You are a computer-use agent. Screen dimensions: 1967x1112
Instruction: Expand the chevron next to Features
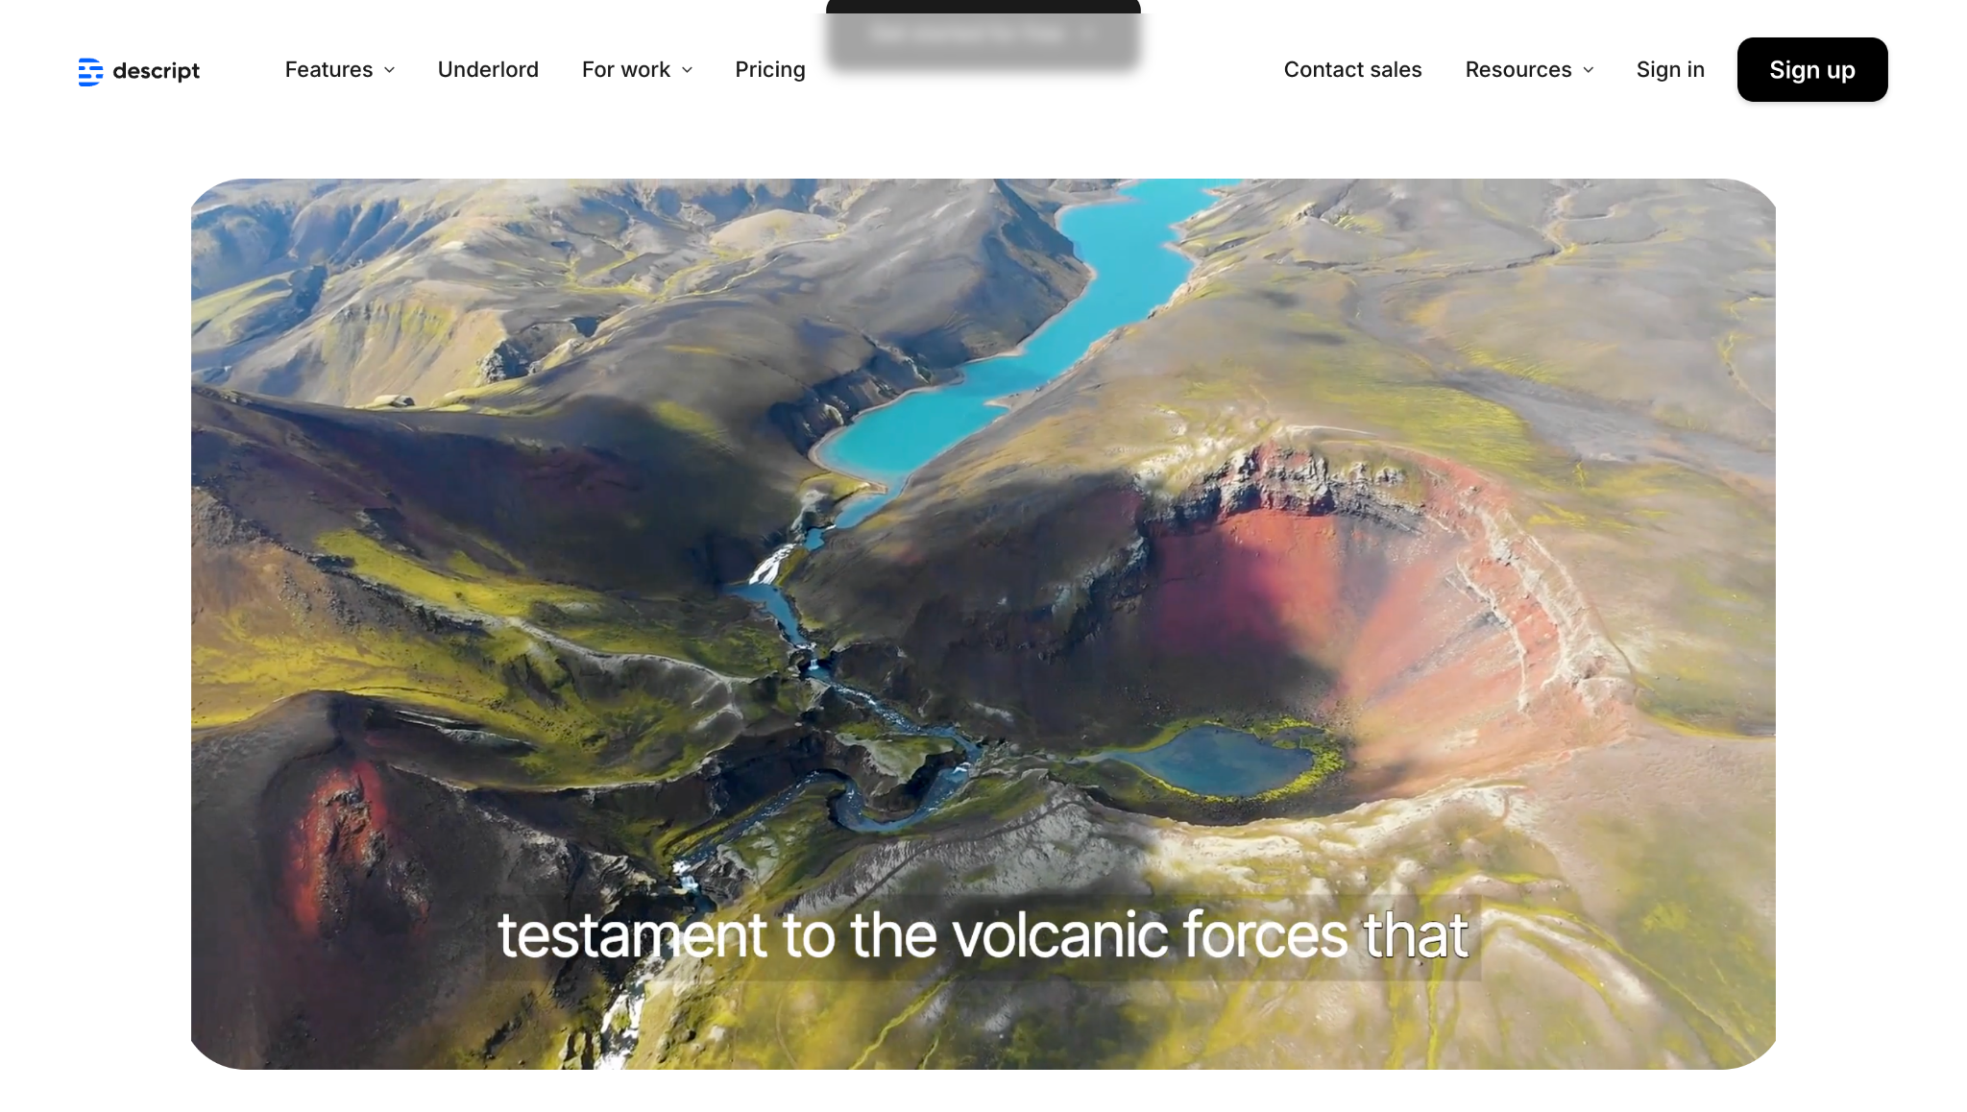tap(389, 70)
